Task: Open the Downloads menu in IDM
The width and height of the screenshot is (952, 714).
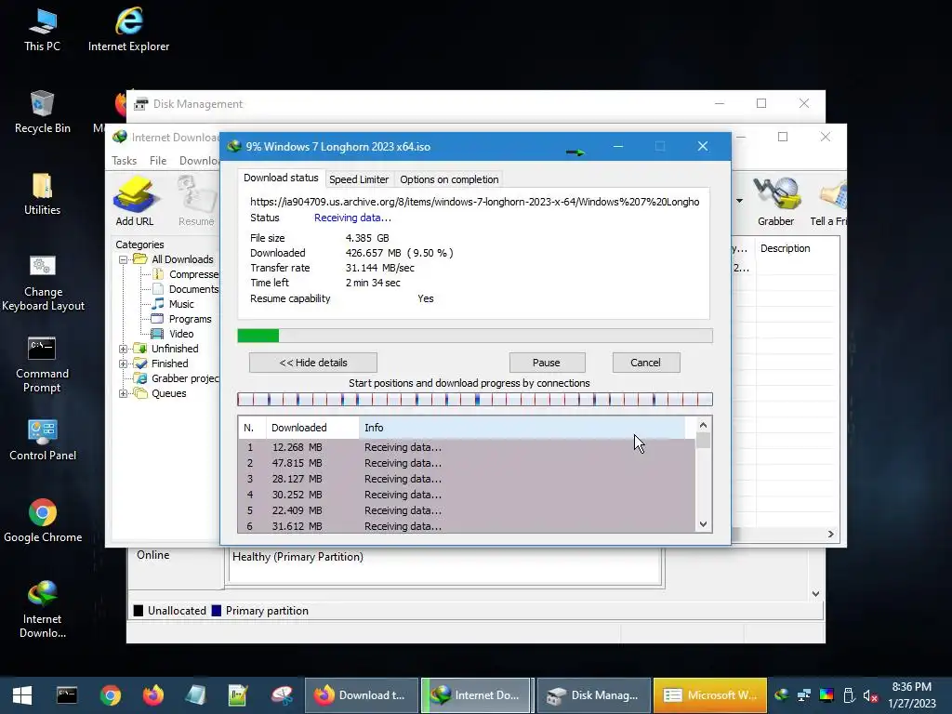Action: pos(199,161)
